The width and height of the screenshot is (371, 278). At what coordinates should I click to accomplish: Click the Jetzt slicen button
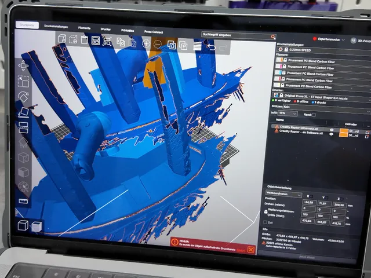pos(307,257)
